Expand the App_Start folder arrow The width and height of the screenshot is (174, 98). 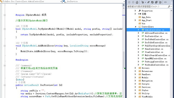tap(135, 20)
